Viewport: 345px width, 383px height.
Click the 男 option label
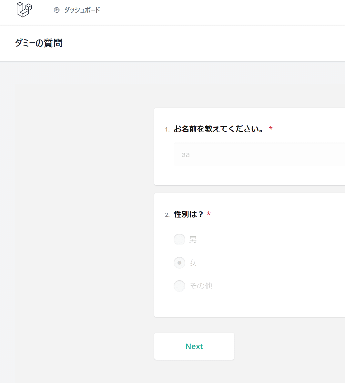pyautogui.click(x=193, y=239)
